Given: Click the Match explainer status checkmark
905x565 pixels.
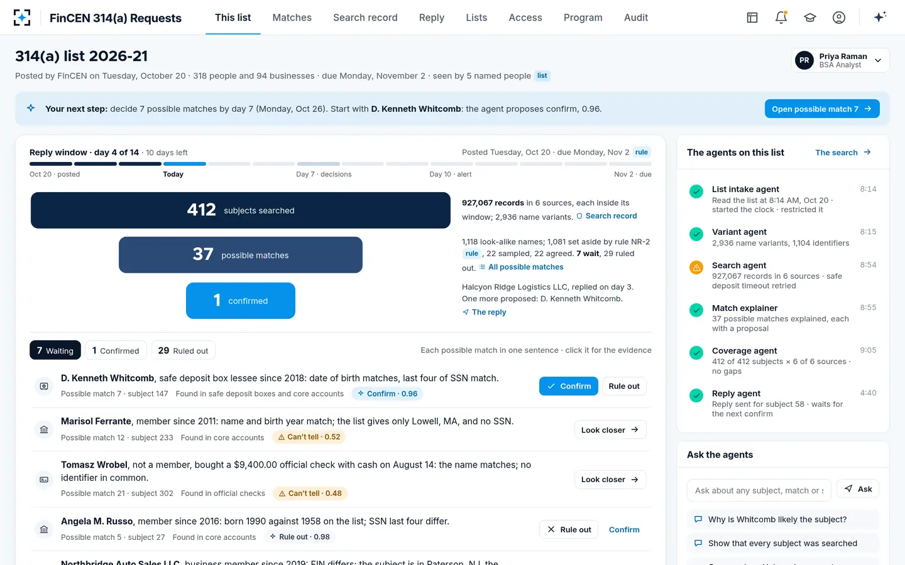Looking at the screenshot, I should 696,310.
